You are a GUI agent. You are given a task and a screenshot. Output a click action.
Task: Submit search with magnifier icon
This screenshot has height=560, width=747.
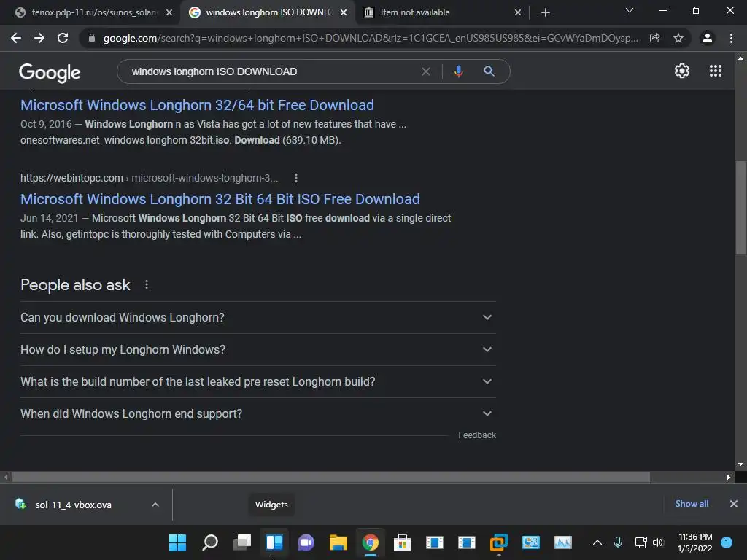coord(489,71)
